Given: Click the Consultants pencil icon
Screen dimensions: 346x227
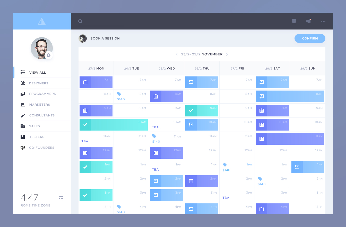Looking at the screenshot, I should click(x=23, y=115).
